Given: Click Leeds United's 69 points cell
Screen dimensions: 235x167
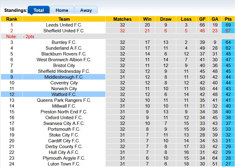Looking at the screenshot, I should coord(228,25).
